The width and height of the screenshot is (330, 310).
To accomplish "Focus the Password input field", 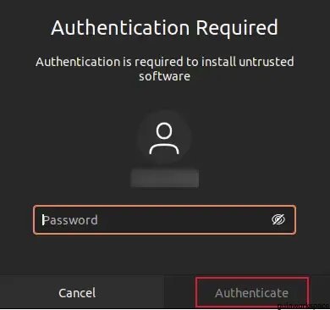I will (164, 220).
